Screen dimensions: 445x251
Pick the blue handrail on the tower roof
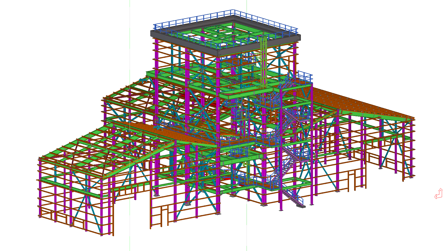[194, 19]
